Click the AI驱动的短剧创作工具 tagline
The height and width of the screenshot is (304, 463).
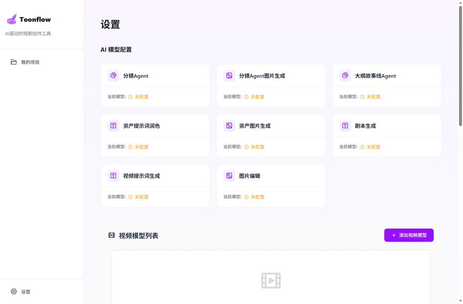click(x=28, y=33)
